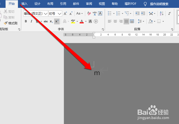Open the Change Case dropdown

pyautogui.click(x=79, y=13)
